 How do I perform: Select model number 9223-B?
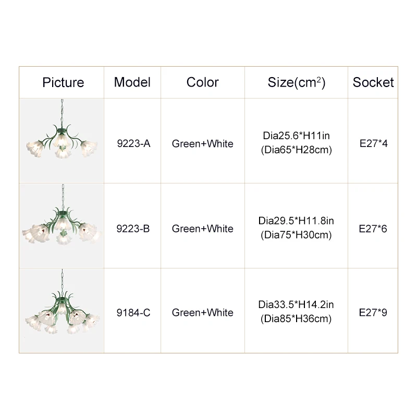click(133, 228)
